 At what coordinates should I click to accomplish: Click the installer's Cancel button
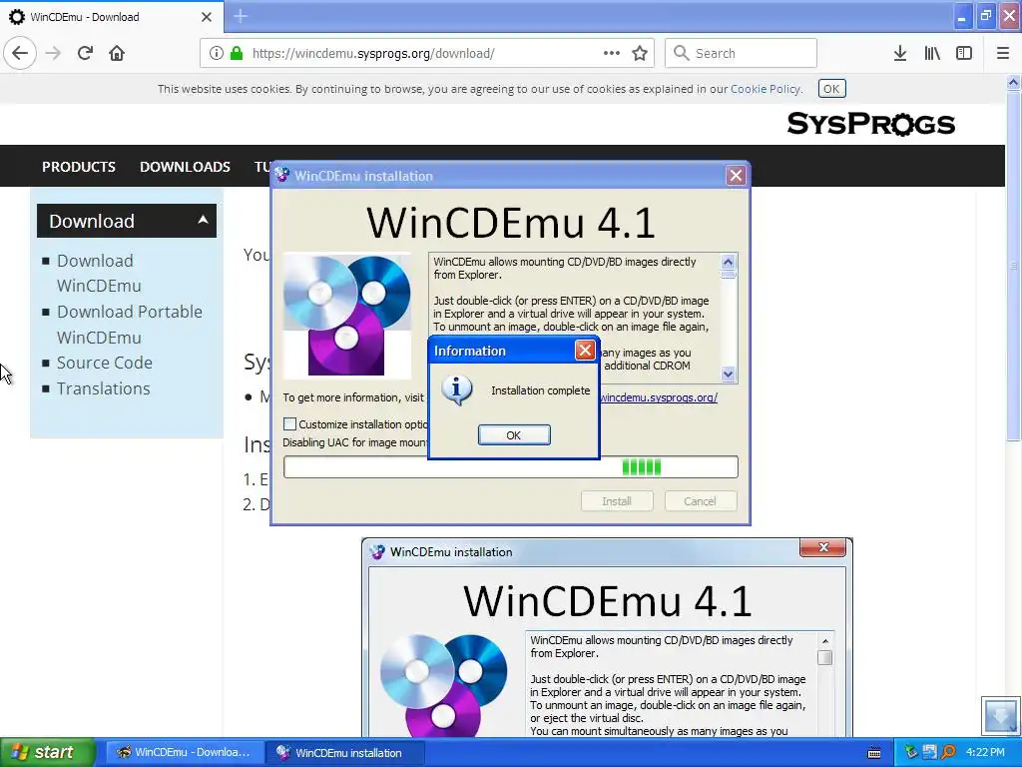coord(700,501)
